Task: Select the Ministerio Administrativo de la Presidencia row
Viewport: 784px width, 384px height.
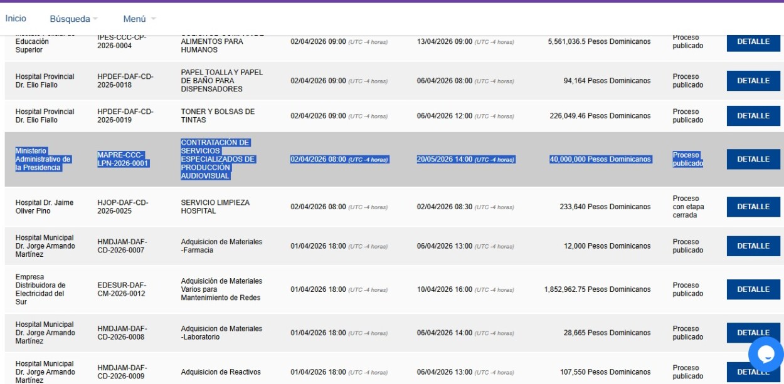Action: click(x=43, y=159)
